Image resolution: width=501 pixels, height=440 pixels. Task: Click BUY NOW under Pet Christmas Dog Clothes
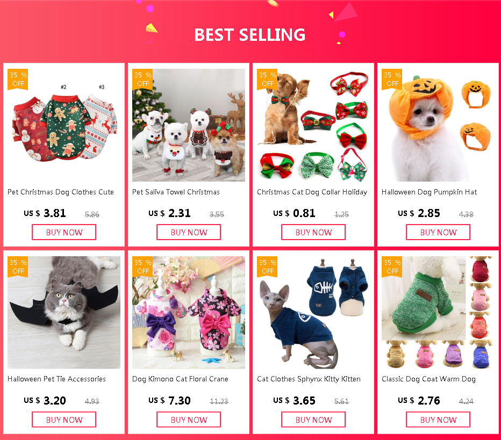pyautogui.click(x=64, y=232)
